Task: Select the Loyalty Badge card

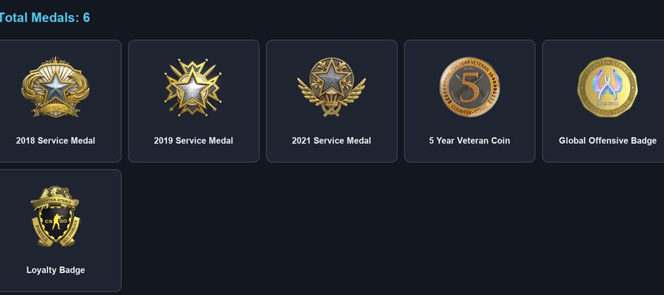Action: (x=59, y=230)
